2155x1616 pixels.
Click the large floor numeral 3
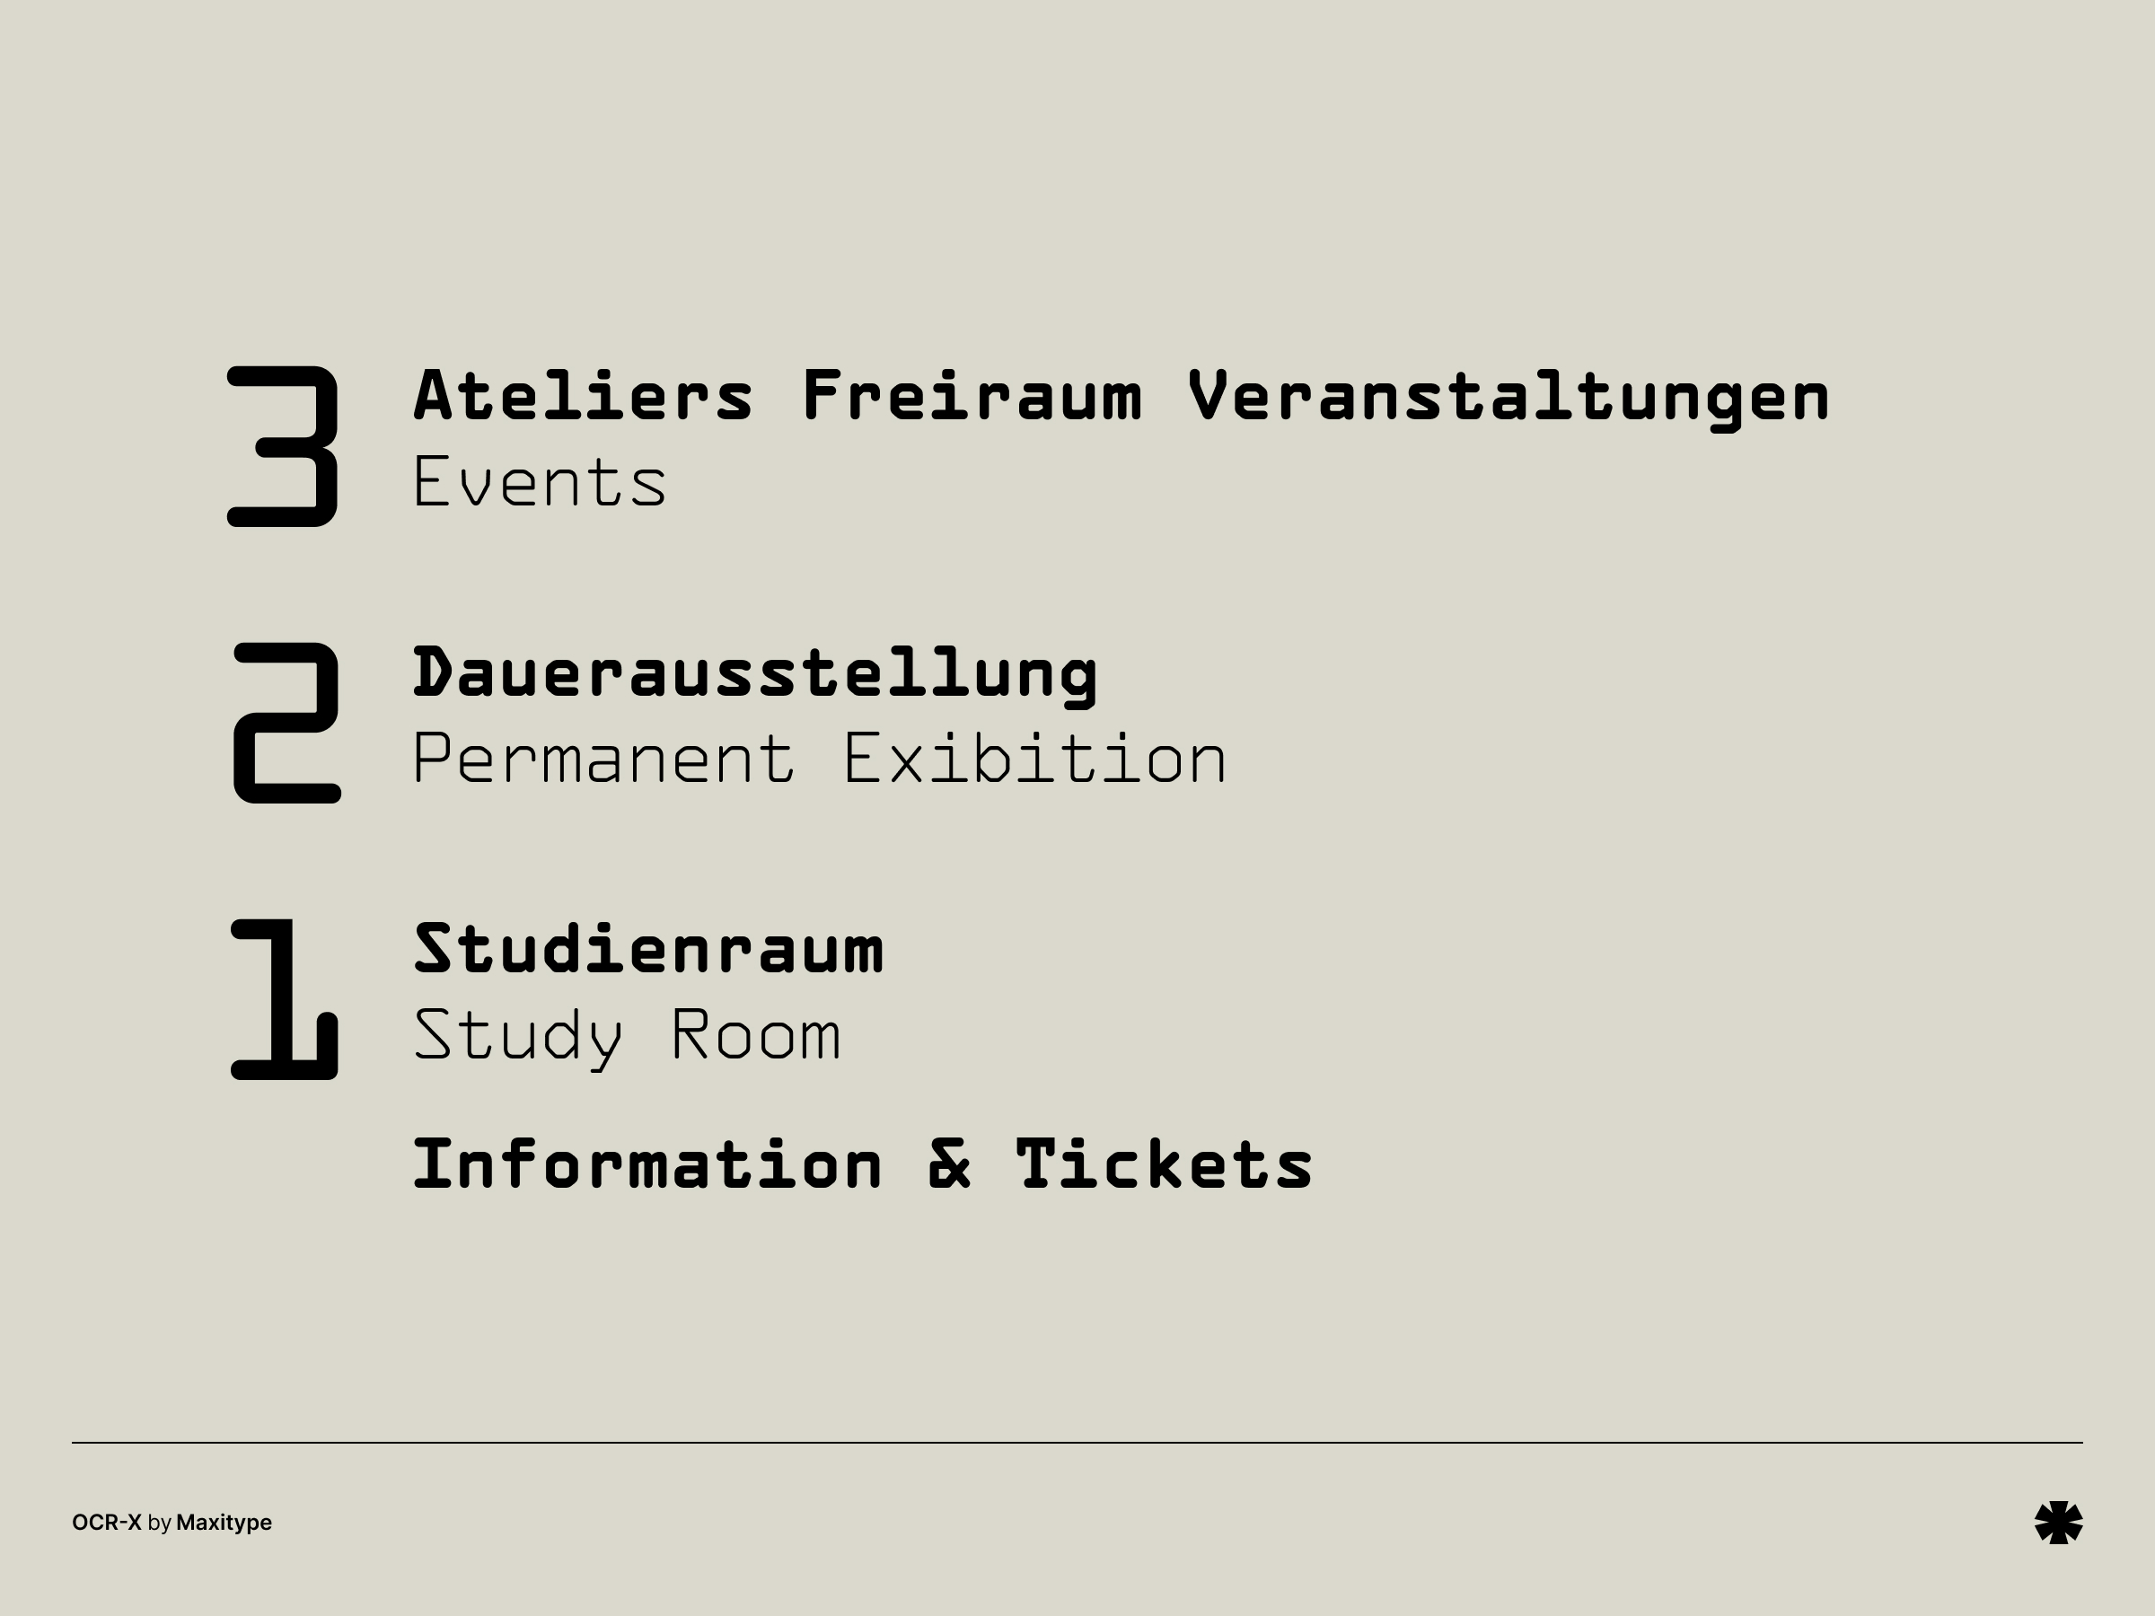(284, 446)
